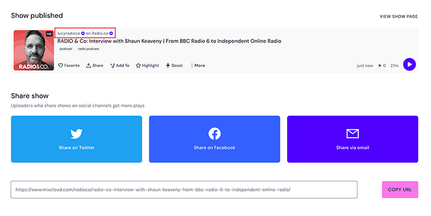Click the Twitter bird icon

[x=77, y=134]
